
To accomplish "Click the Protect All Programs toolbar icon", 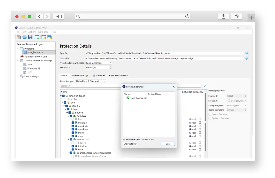I will click(49, 37).
